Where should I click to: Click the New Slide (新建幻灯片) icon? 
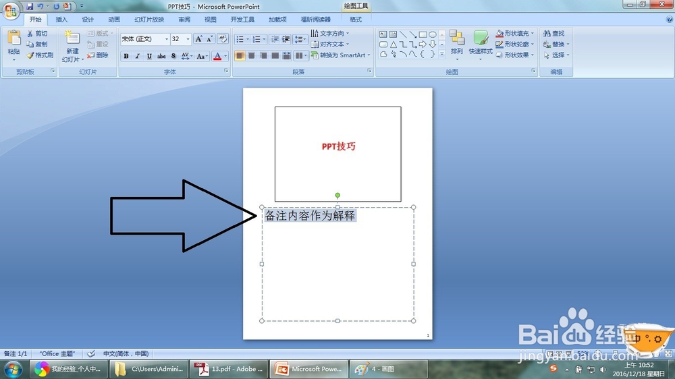tap(72, 38)
